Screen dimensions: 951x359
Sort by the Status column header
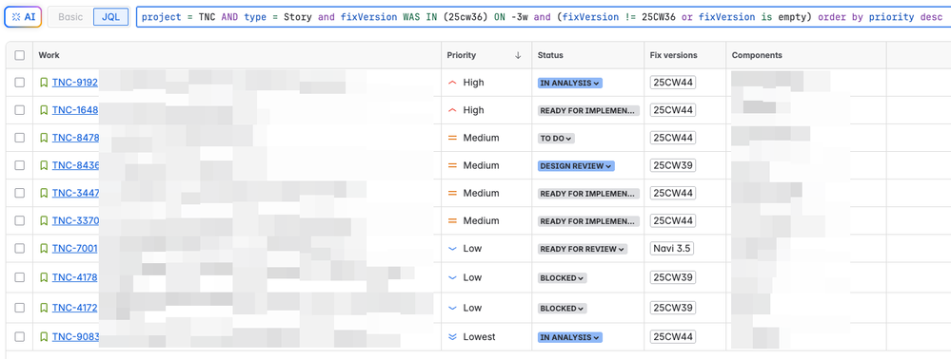[x=551, y=55]
